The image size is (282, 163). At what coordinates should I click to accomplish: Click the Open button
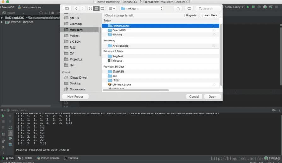tap(212, 96)
